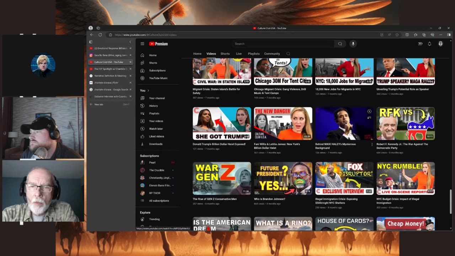The image size is (455, 256).
Task: Expand the You section chevron
Action: click(148, 90)
